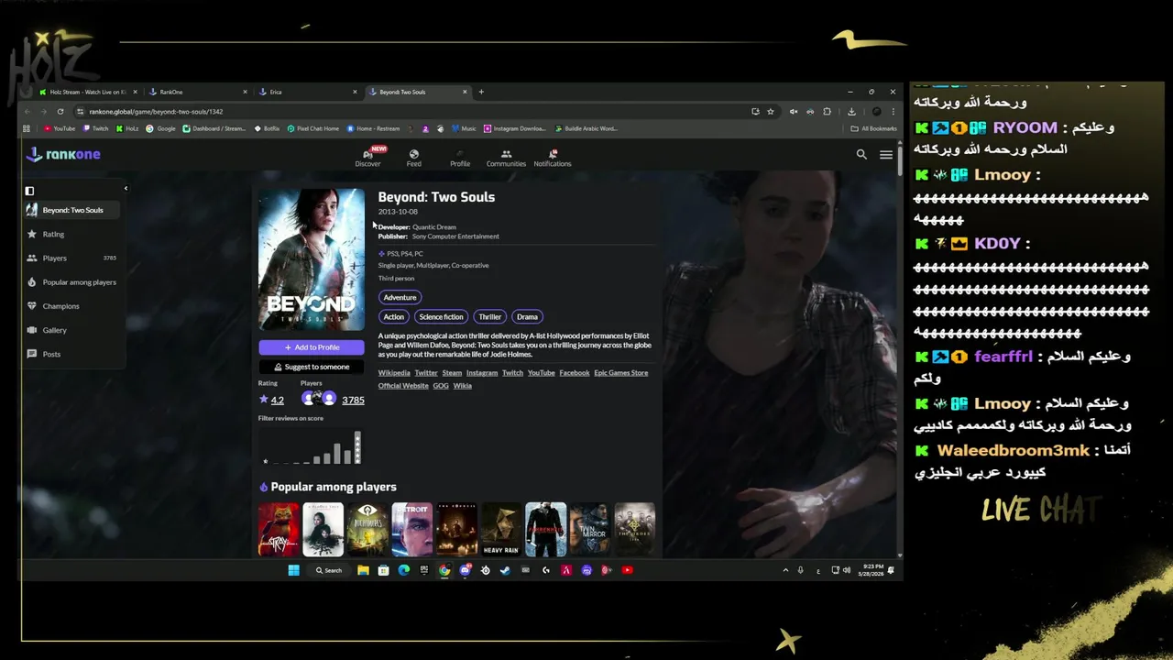Open Notifications bell in the top navigation
Screen dimensions: 1173x660
coord(553,158)
